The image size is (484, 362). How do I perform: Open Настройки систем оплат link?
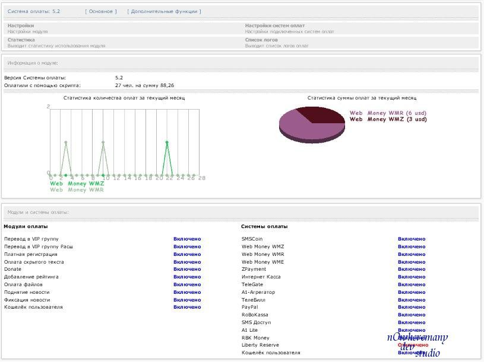(x=275, y=25)
